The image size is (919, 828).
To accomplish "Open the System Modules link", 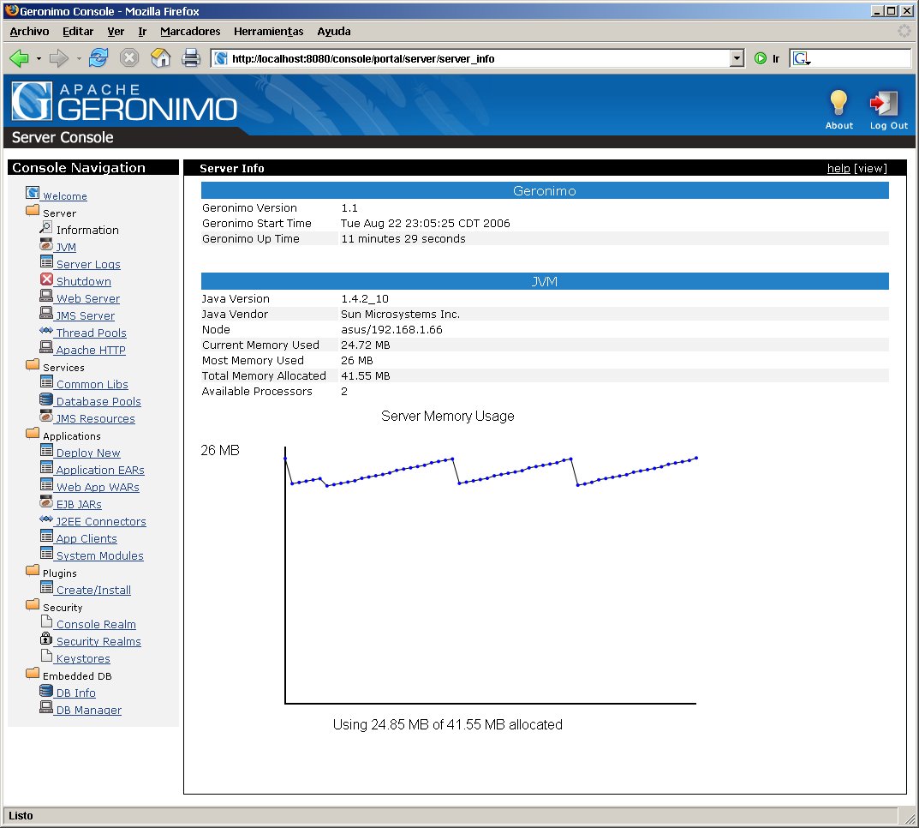I will coord(99,556).
